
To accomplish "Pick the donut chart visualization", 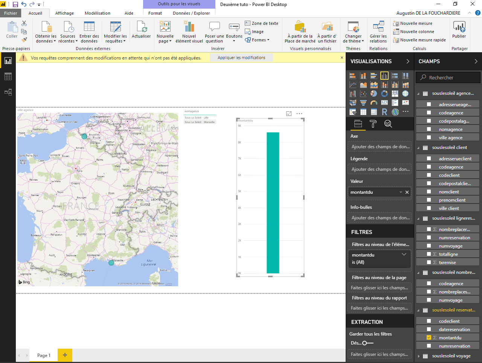I will [384, 94].
